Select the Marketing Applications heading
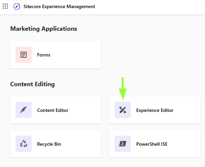This screenshot has width=205, height=167. 44,29
